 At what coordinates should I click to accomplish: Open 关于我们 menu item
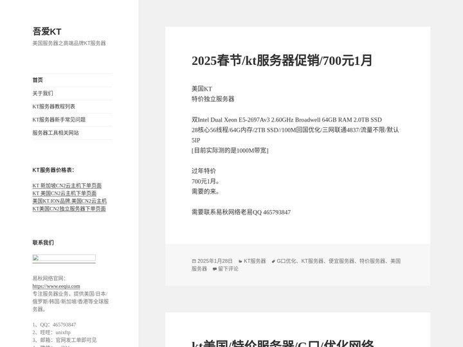(x=43, y=93)
